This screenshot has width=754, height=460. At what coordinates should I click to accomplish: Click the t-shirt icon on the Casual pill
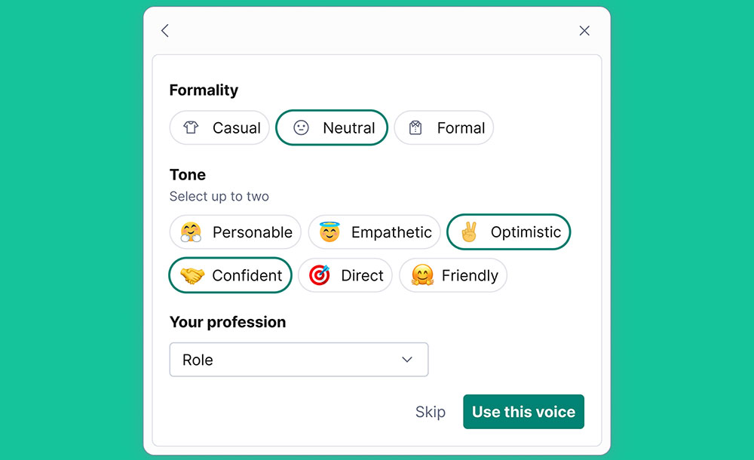191,127
